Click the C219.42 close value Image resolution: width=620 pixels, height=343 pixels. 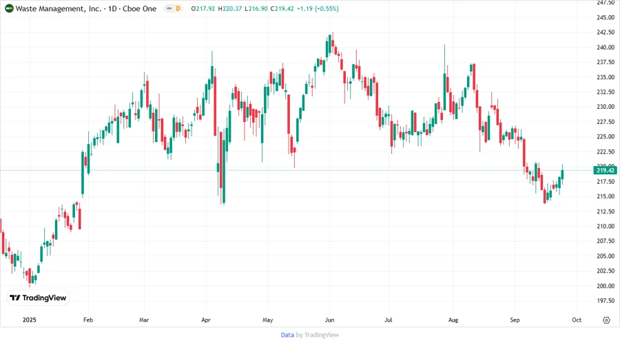(x=282, y=8)
